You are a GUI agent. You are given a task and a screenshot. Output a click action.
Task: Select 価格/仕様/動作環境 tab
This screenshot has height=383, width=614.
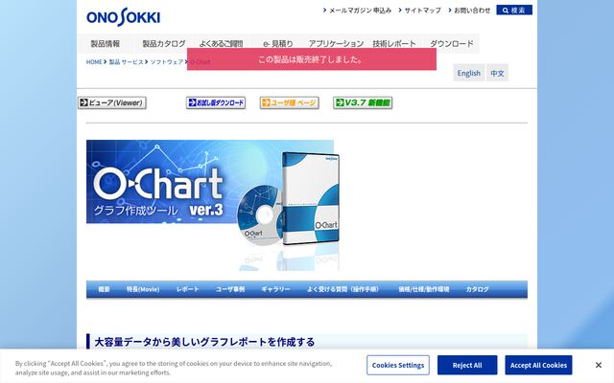[424, 289]
